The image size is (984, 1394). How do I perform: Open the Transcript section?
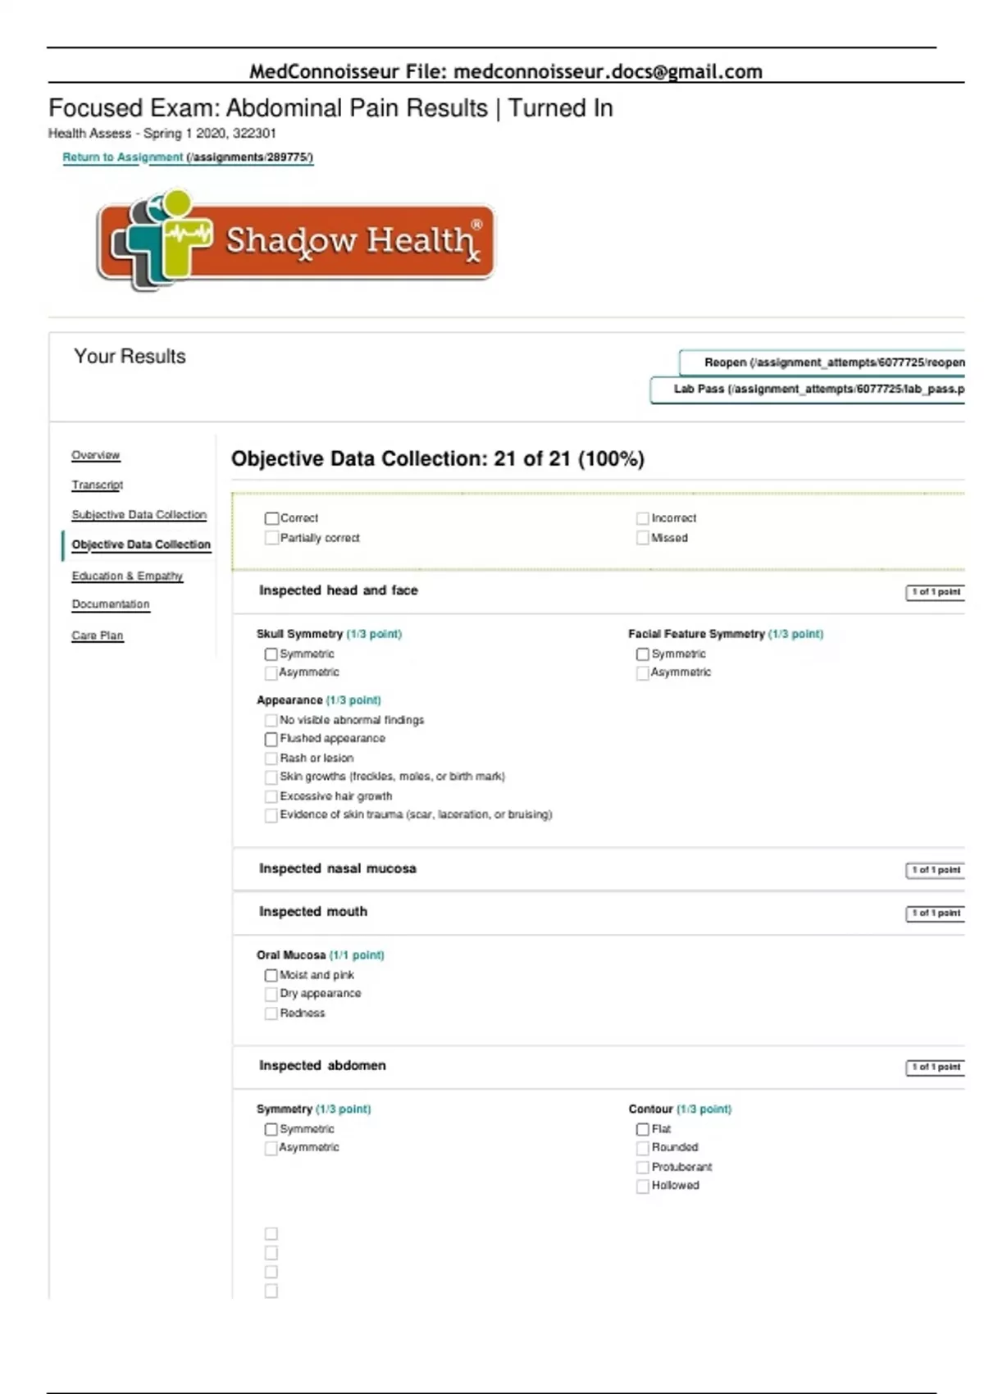97,485
